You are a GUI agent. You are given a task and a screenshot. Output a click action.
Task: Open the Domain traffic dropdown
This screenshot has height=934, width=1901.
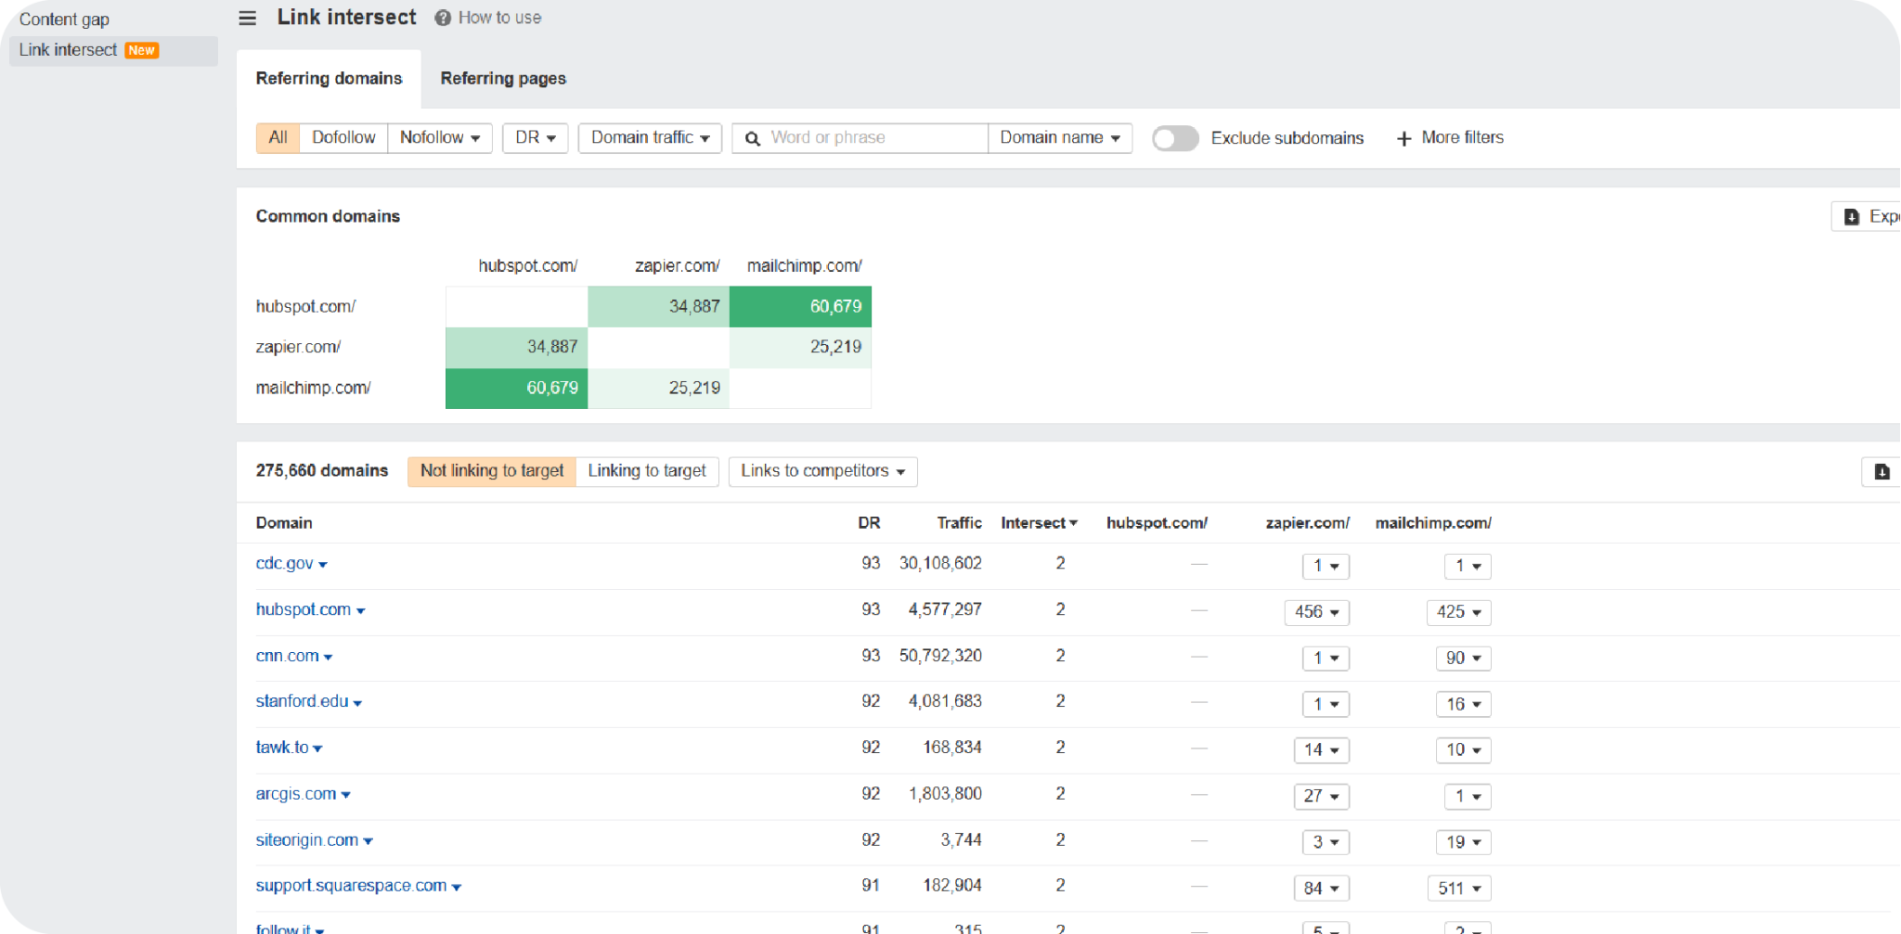coord(650,138)
